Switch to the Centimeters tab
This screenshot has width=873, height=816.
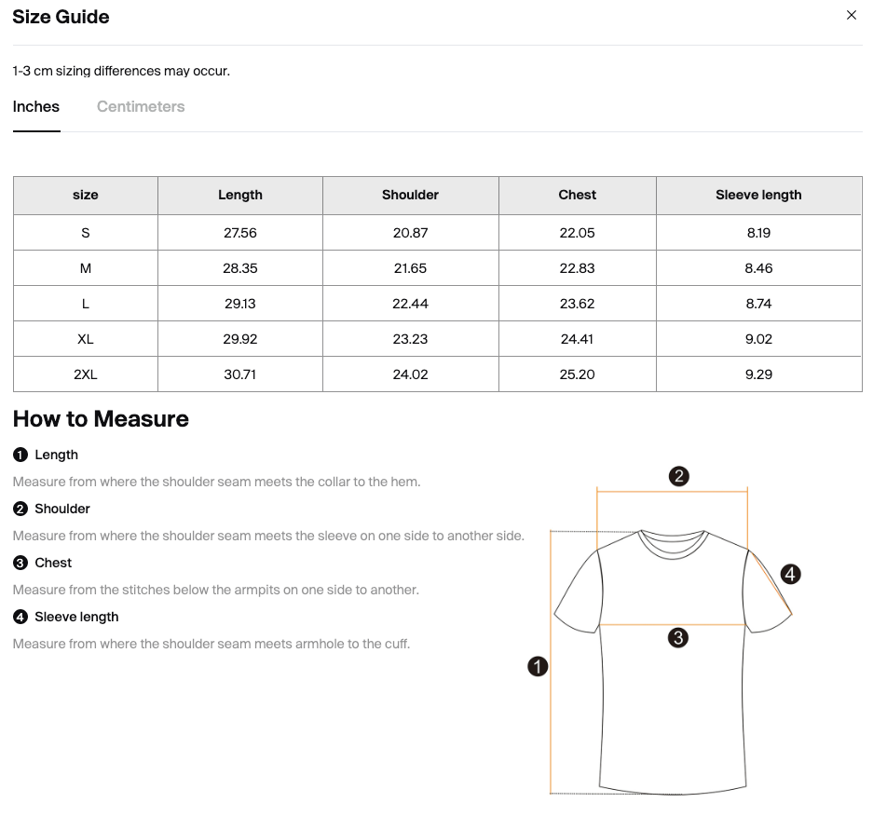(x=141, y=107)
